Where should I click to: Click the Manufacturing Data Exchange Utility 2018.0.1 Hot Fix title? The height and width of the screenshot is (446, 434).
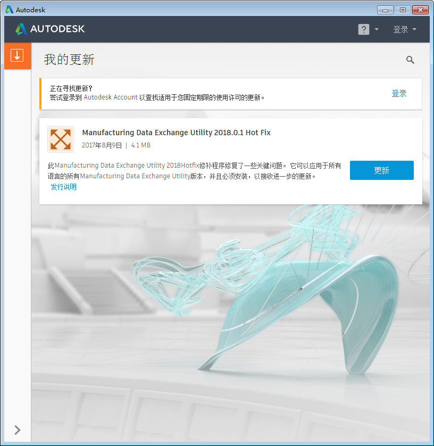pyautogui.click(x=176, y=133)
